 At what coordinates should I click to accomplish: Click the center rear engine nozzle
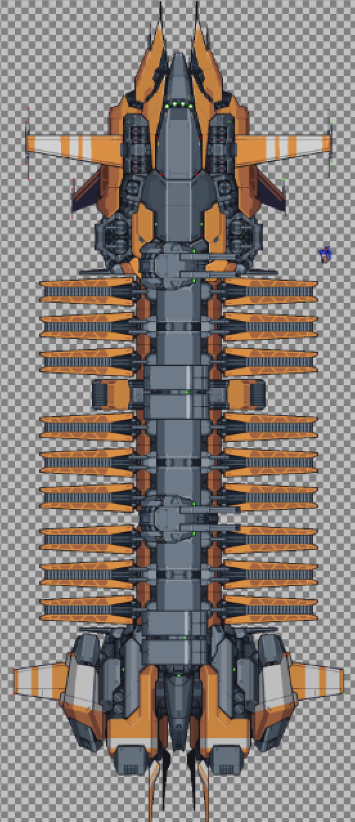(x=178, y=711)
